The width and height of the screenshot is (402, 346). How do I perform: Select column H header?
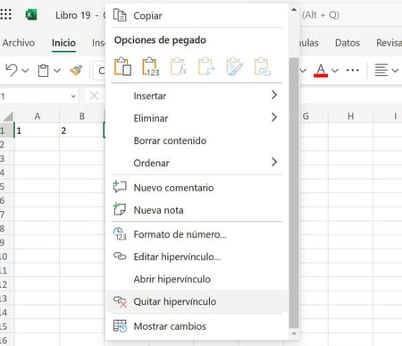pyautogui.click(x=350, y=116)
